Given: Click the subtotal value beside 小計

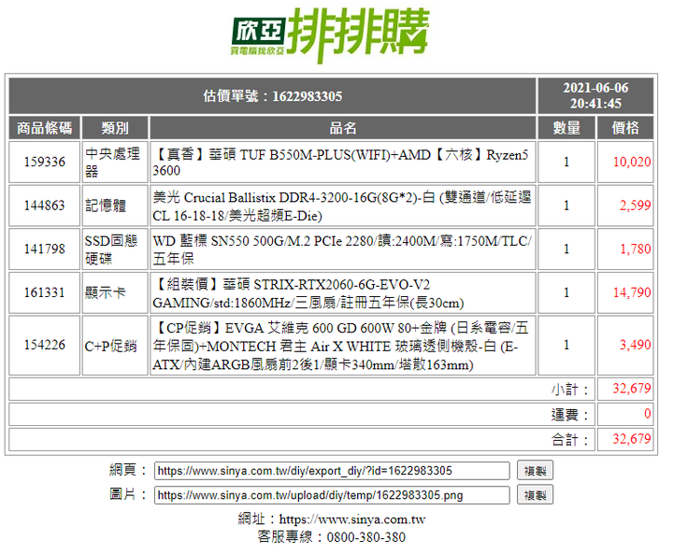Looking at the screenshot, I should click(x=632, y=389).
